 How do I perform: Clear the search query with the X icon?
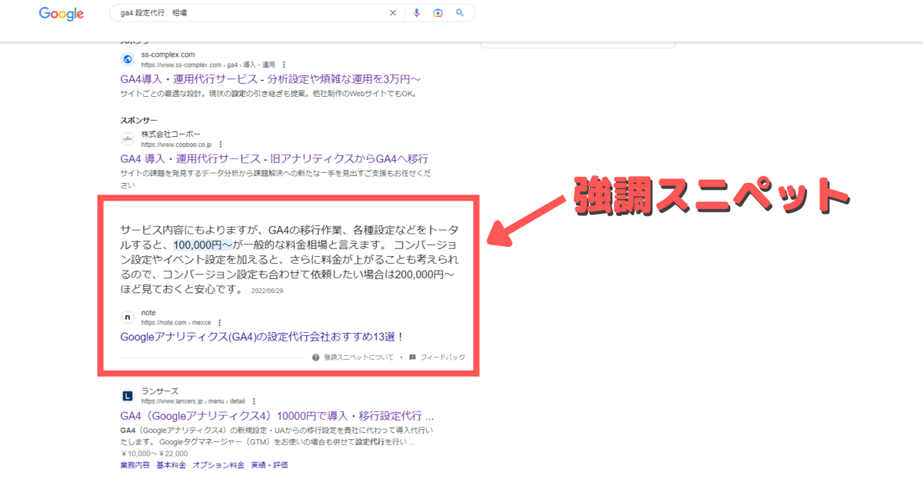[393, 13]
